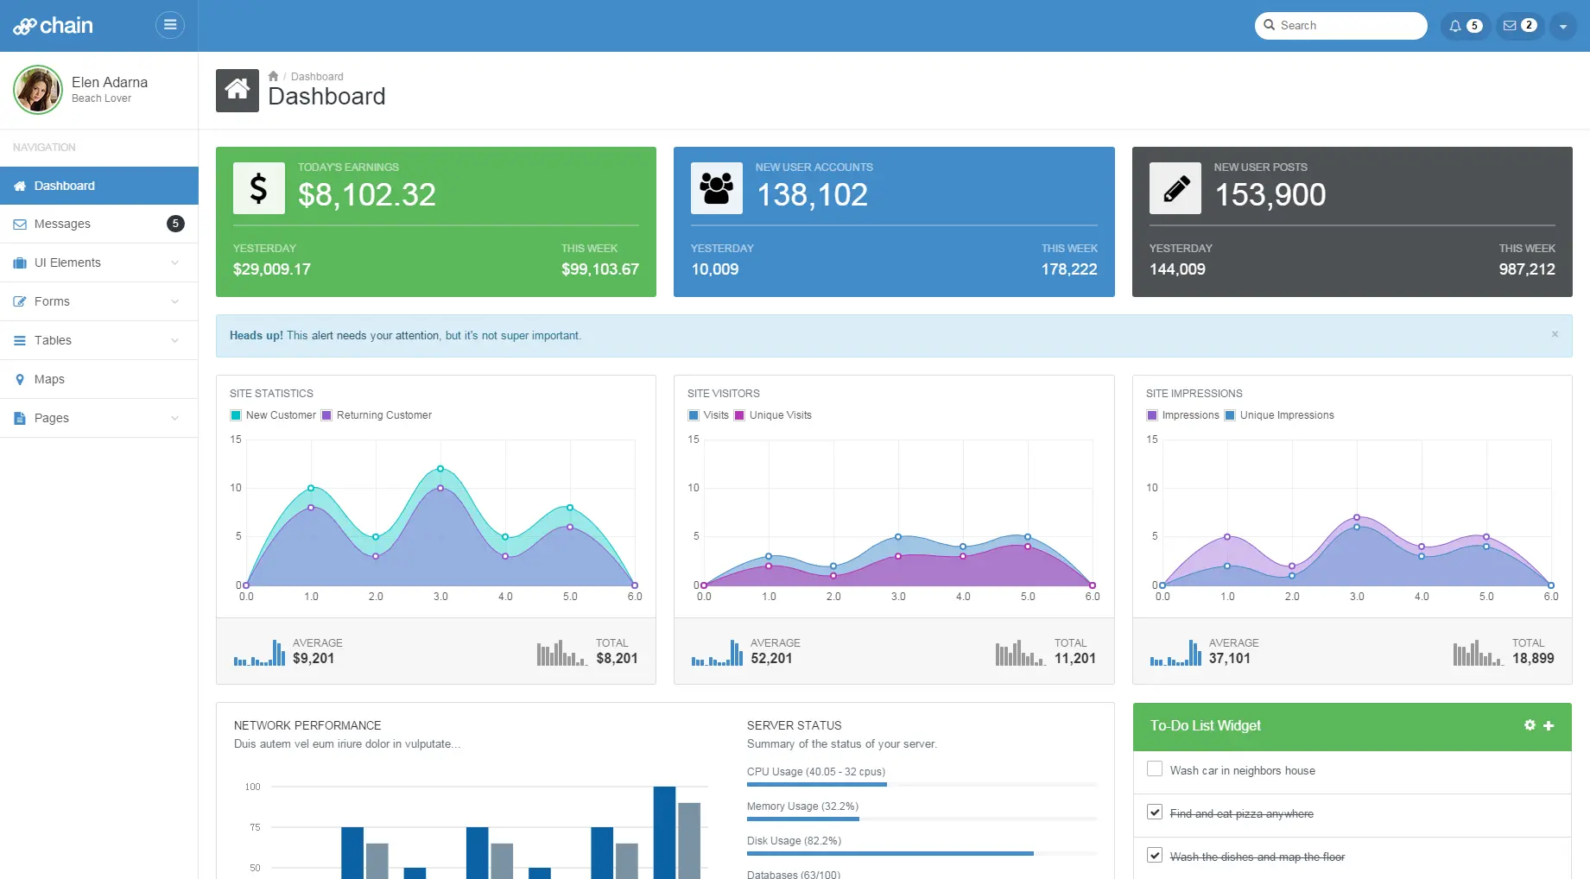Click Site Visitors average sparkline chart
Viewport: 1590px width, 879px height.
pyautogui.click(x=717, y=653)
